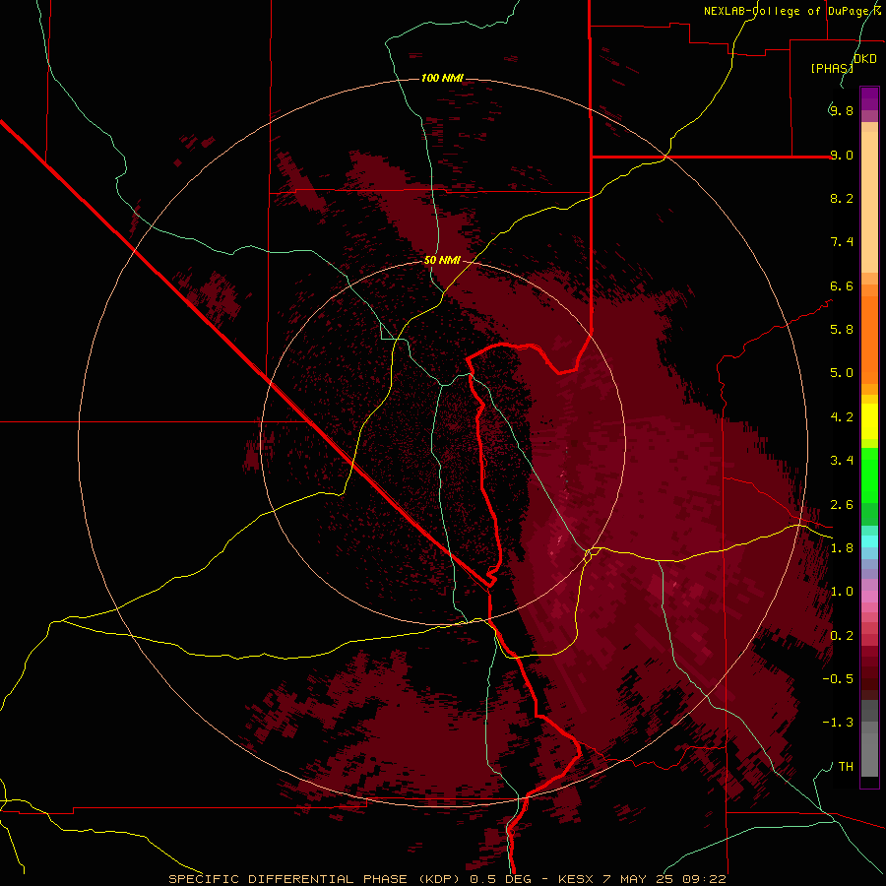Click the 100 NMI range ring label
Screen dimensions: 886x886
442,78
